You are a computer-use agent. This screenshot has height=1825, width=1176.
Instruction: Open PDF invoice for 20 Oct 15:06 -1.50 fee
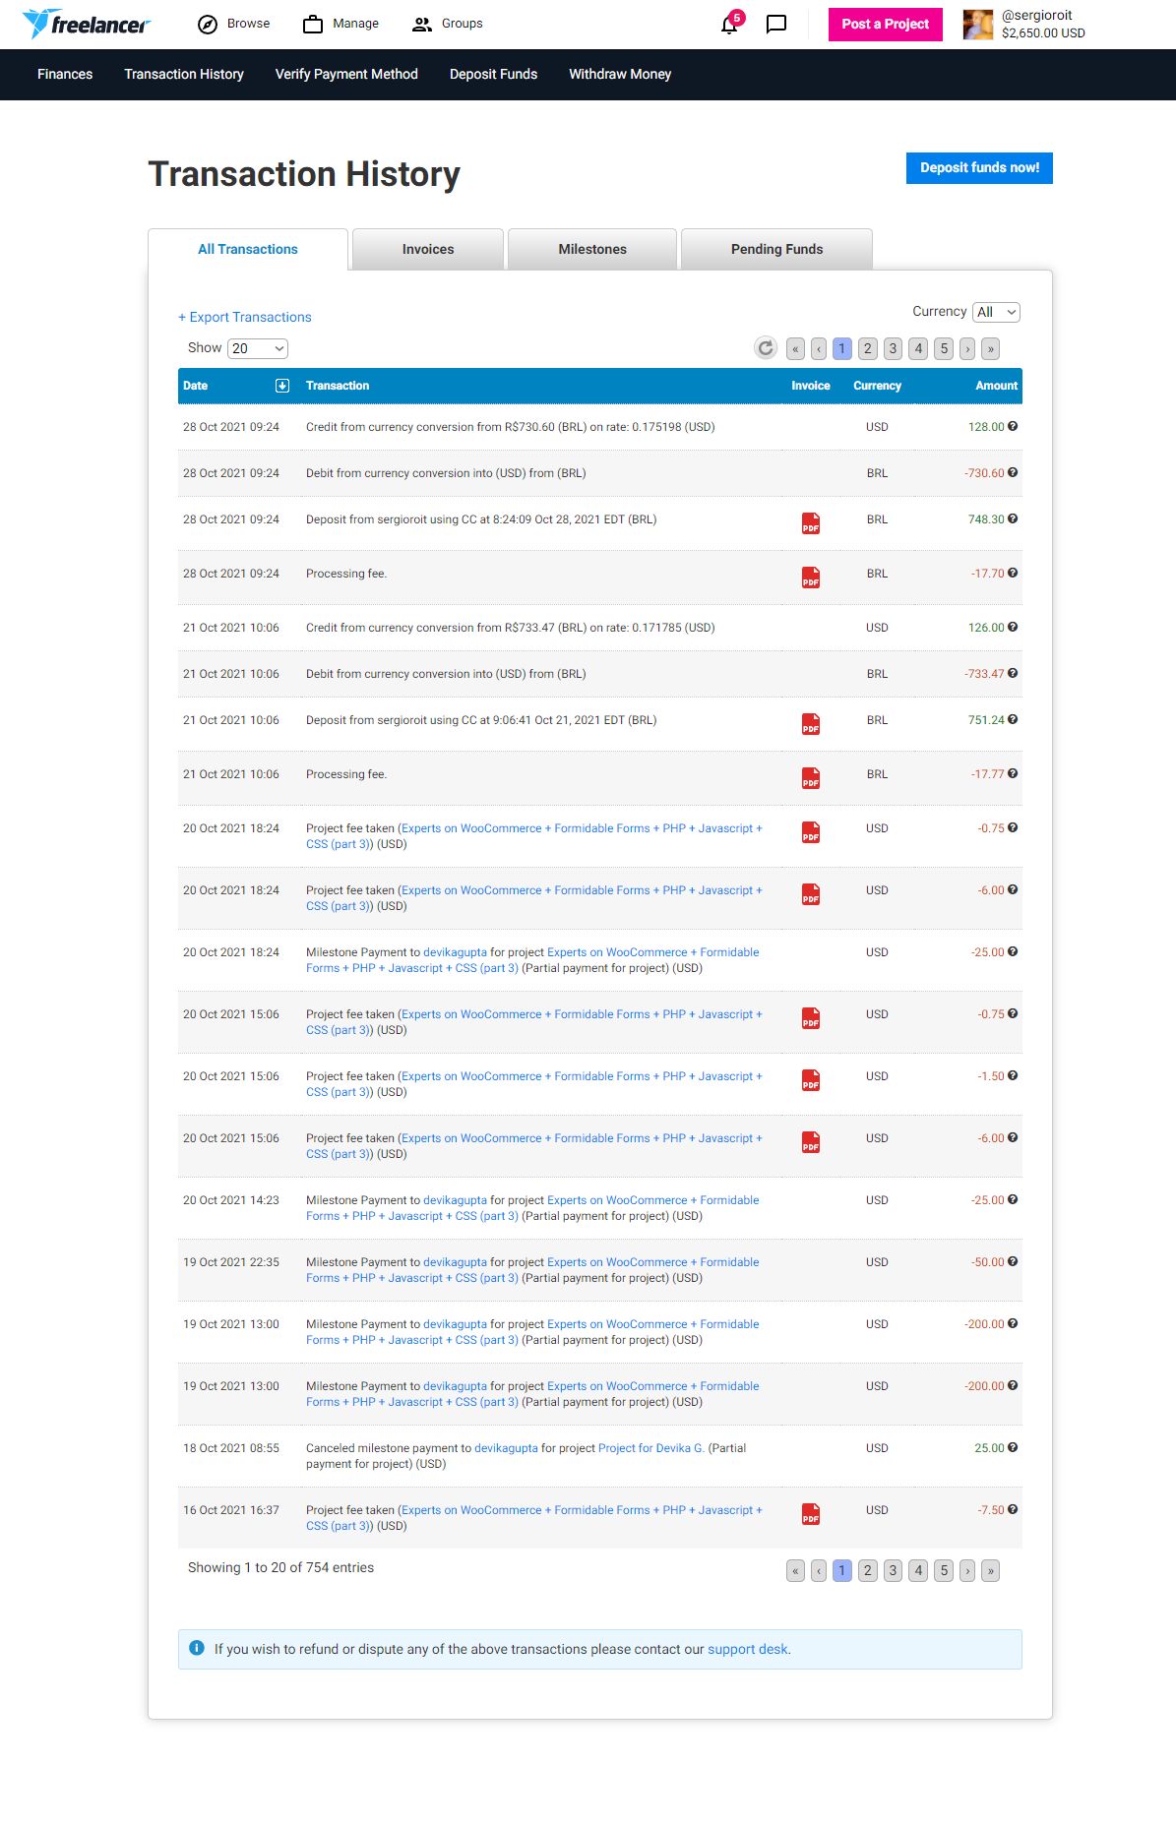[x=811, y=1080]
